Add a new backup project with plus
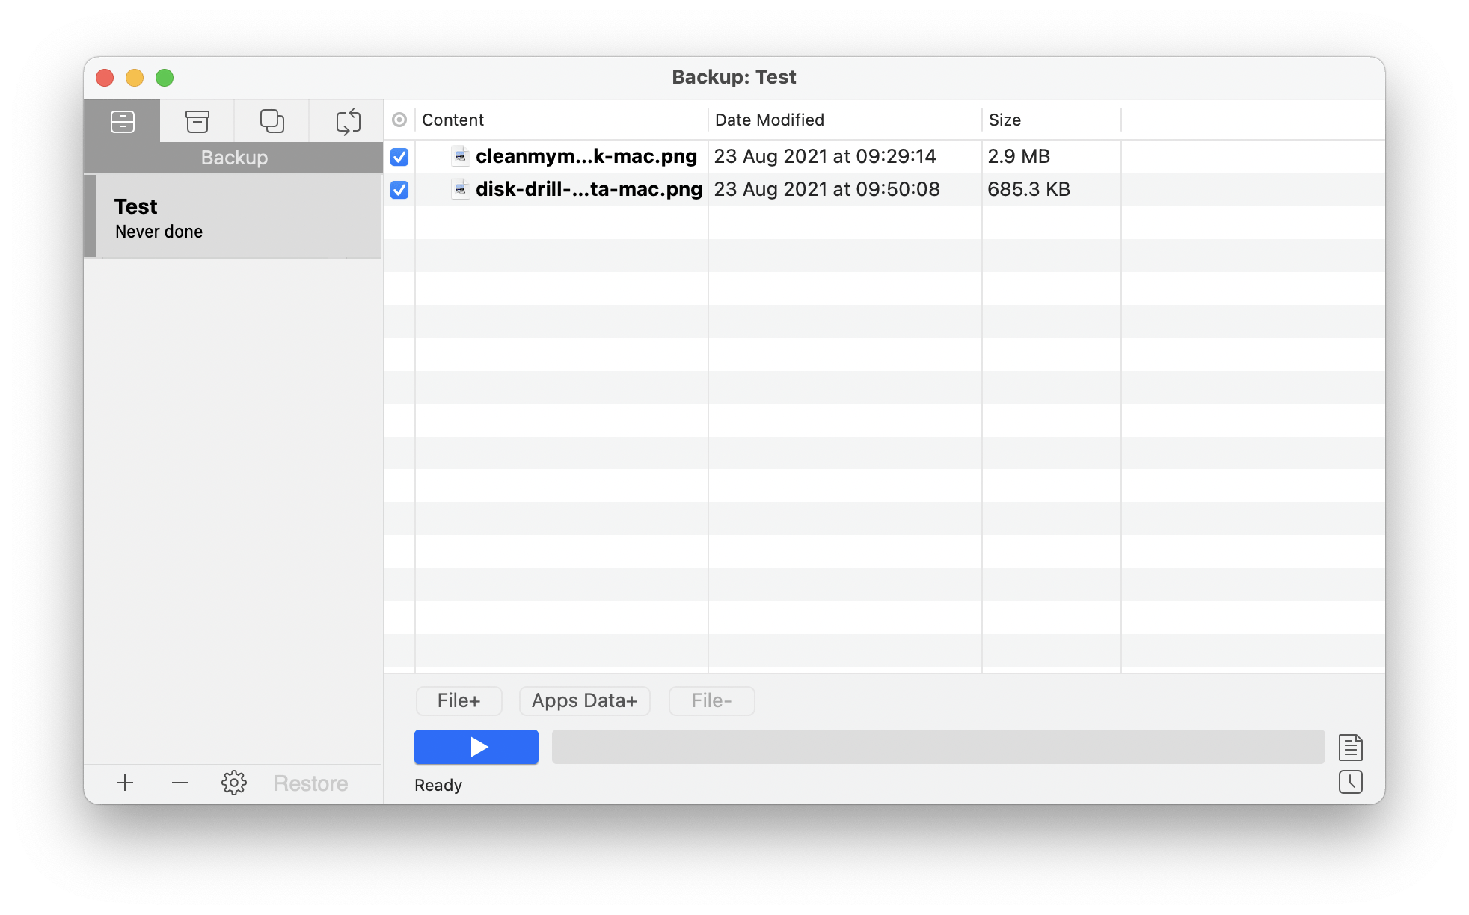The width and height of the screenshot is (1469, 915). pos(125,783)
